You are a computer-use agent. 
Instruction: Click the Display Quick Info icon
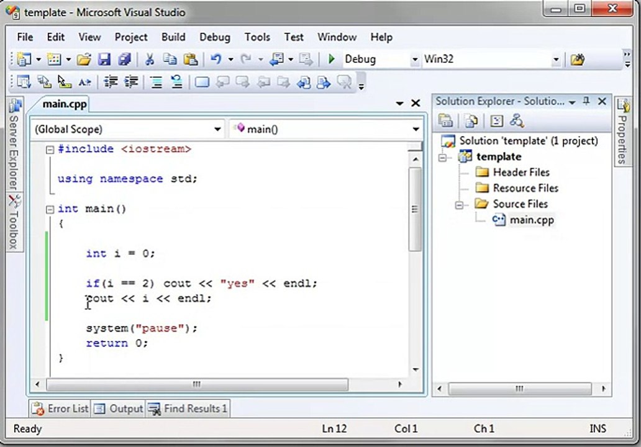coord(64,82)
